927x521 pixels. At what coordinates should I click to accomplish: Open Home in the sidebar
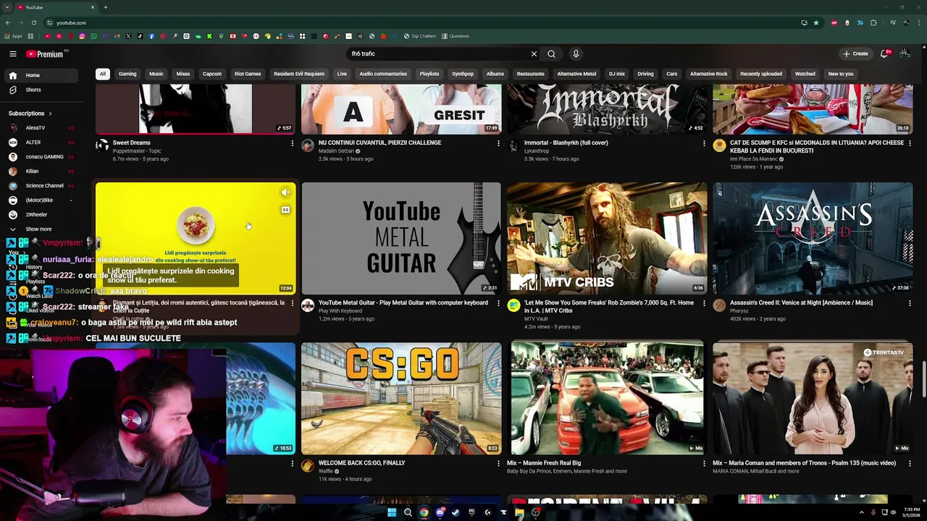pyautogui.click(x=40, y=75)
